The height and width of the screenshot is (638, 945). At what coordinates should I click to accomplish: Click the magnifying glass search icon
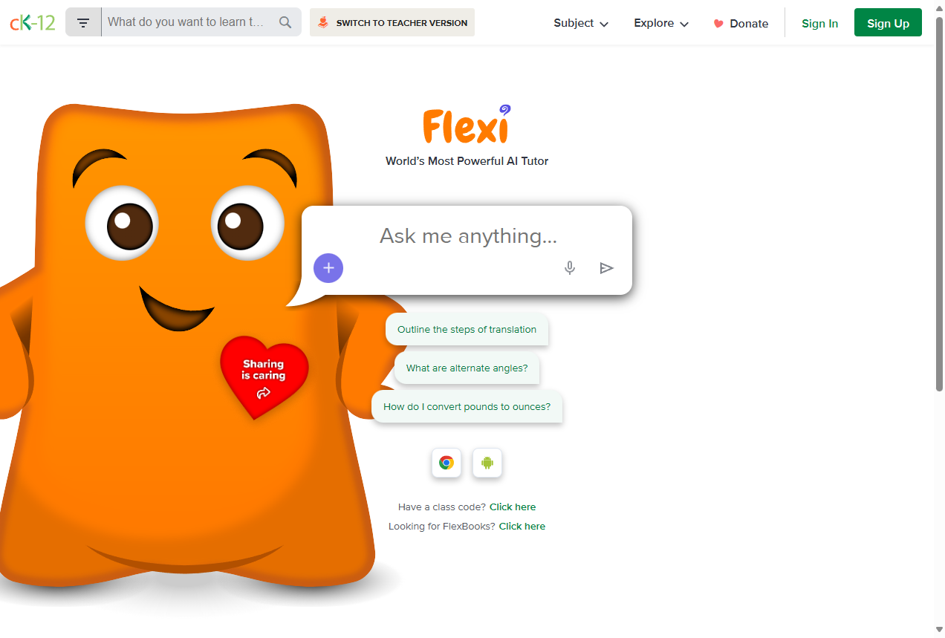coord(285,22)
